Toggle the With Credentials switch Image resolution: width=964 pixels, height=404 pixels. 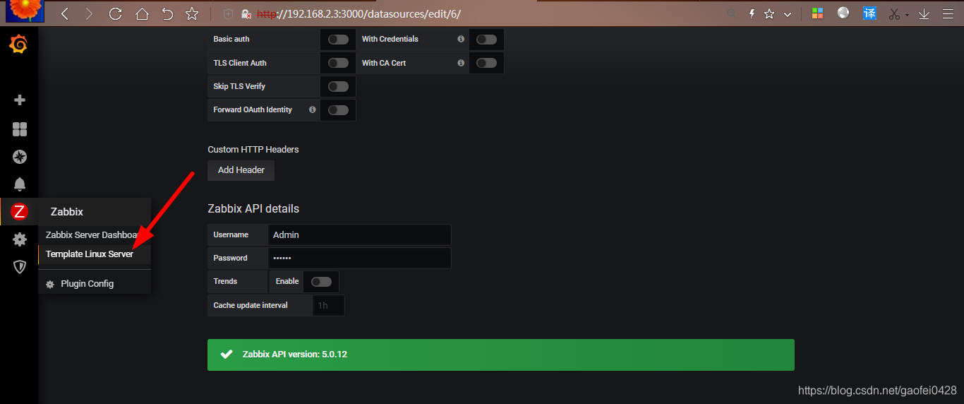[486, 40]
